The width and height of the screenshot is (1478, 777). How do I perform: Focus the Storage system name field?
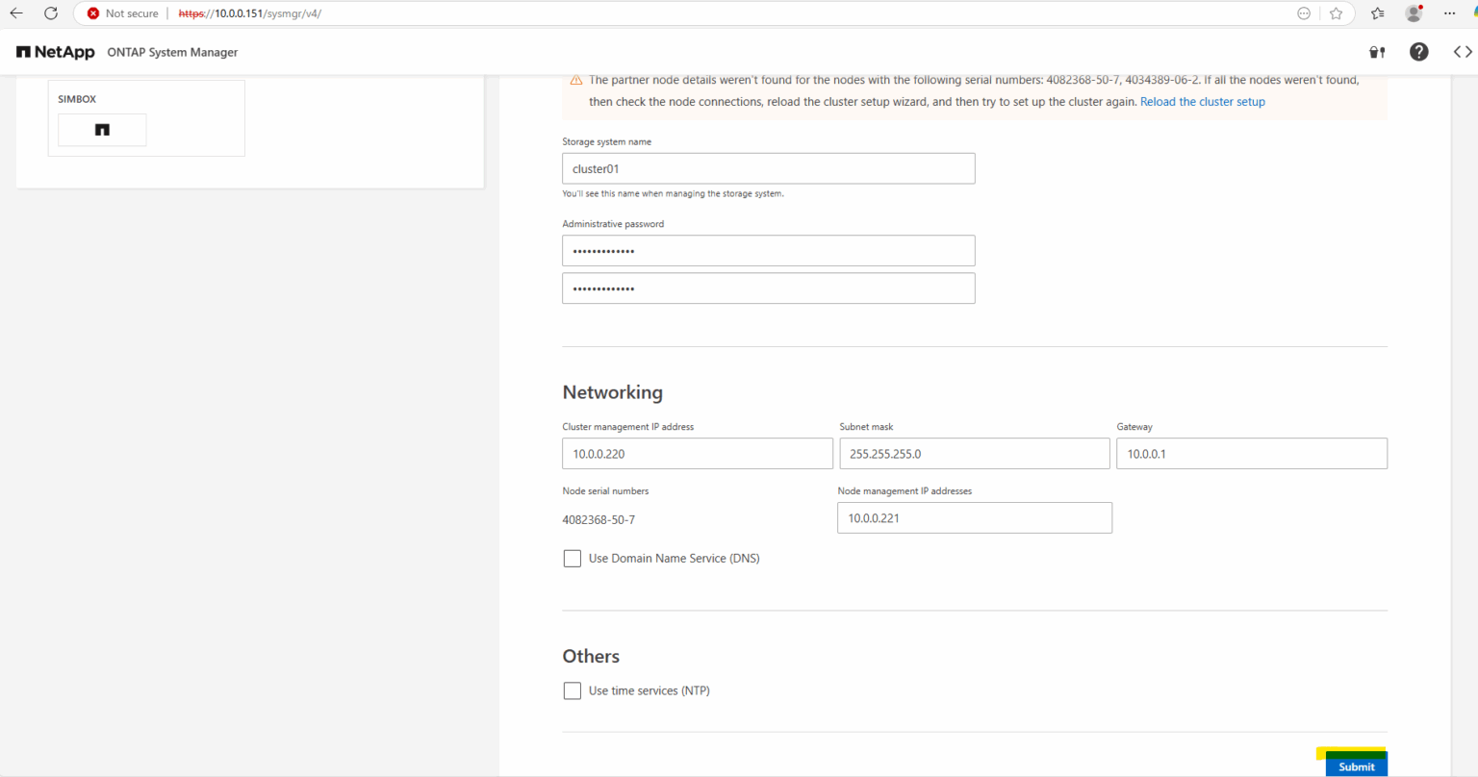[x=768, y=167]
